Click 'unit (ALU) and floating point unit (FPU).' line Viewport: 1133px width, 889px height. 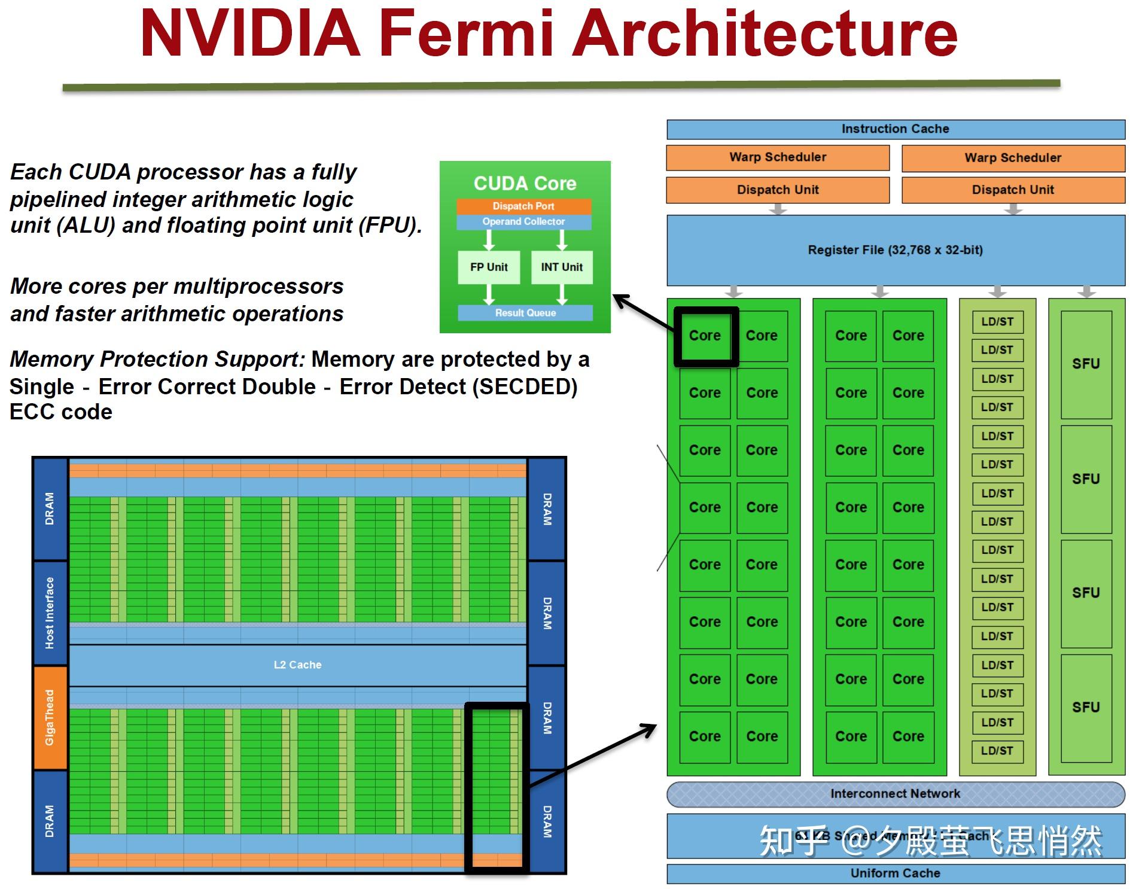pos(217,226)
